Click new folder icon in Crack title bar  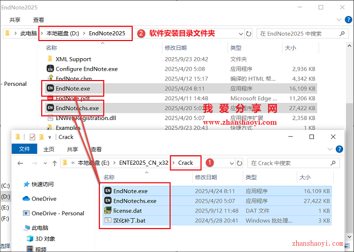click(41, 137)
